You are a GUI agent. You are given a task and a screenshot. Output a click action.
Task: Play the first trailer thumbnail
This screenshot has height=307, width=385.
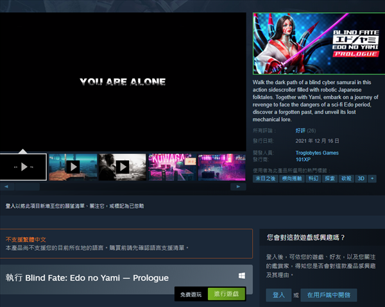(23, 167)
